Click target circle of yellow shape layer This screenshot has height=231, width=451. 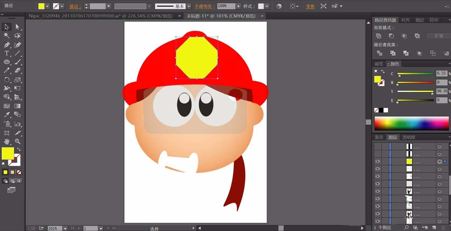pos(439,162)
